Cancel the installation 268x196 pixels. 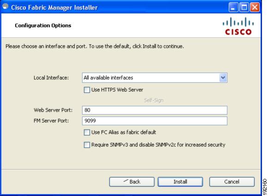click(232, 182)
